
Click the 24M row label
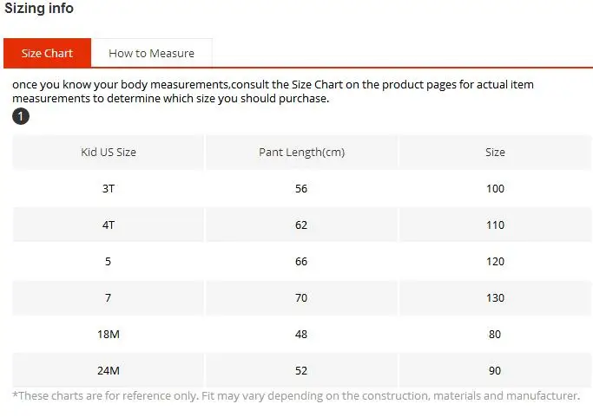click(x=109, y=370)
